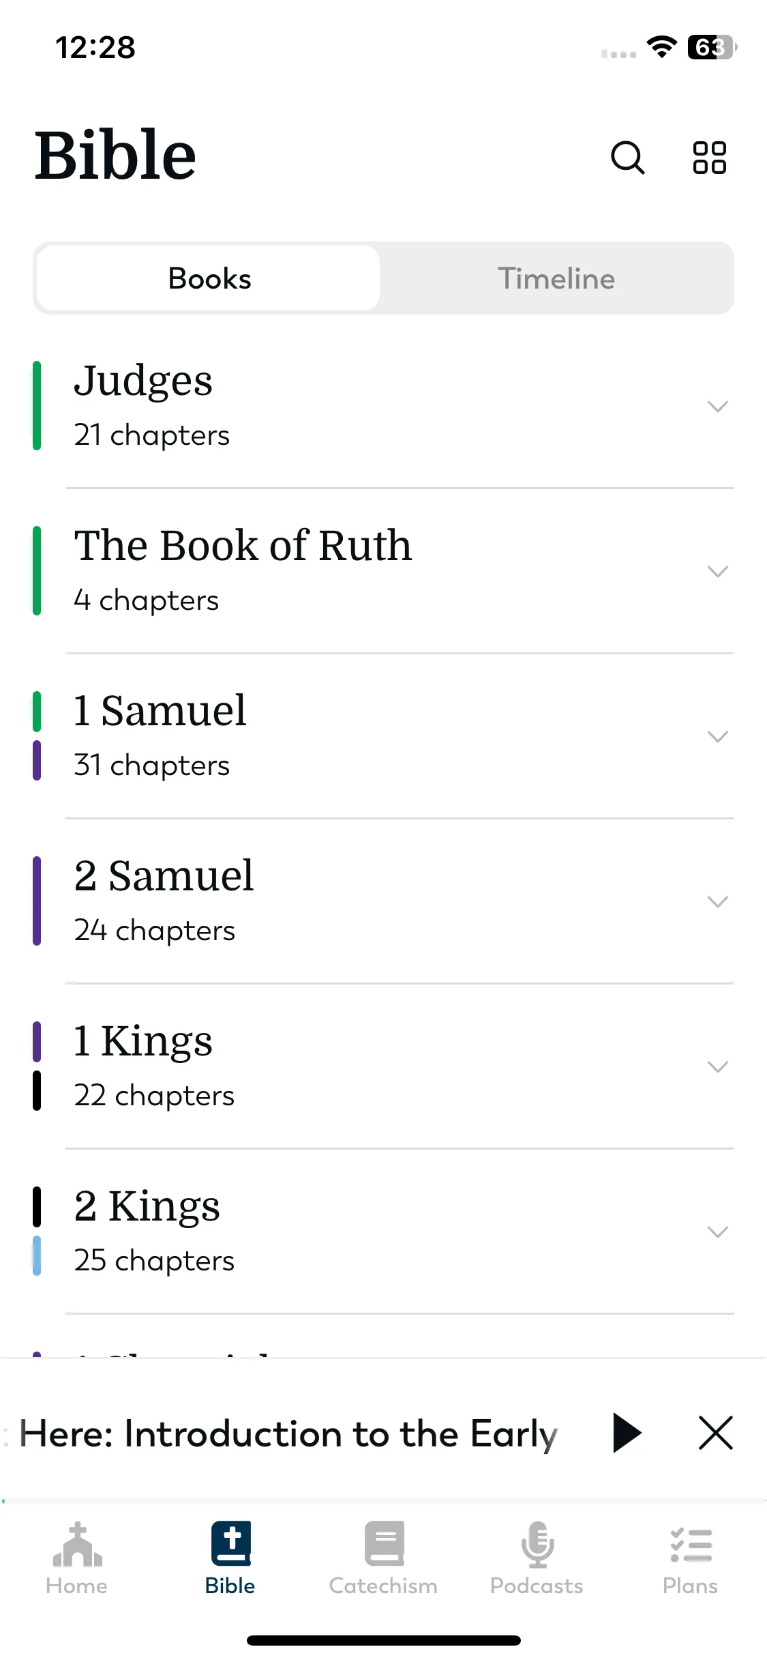Play the Introduction to the Early audio
Image resolution: width=767 pixels, height=1662 pixels.
pos(627,1433)
